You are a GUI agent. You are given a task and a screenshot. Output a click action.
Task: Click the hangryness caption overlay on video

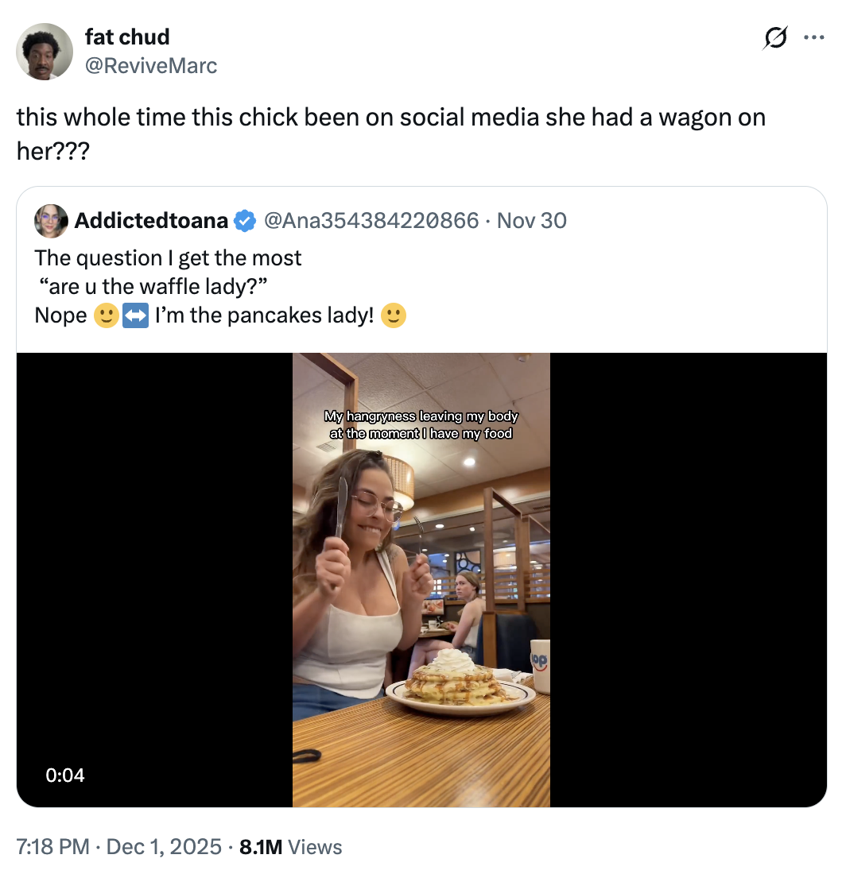pyautogui.click(x=421, y=423)
